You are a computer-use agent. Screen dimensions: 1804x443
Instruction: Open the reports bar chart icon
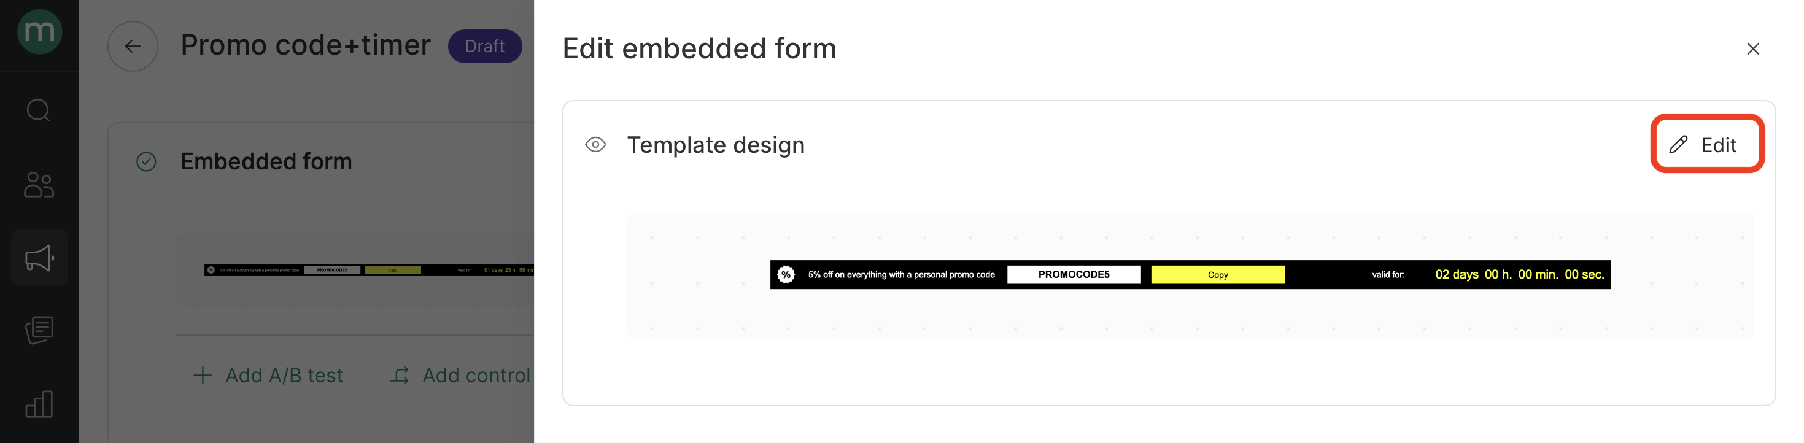point(39,404)
